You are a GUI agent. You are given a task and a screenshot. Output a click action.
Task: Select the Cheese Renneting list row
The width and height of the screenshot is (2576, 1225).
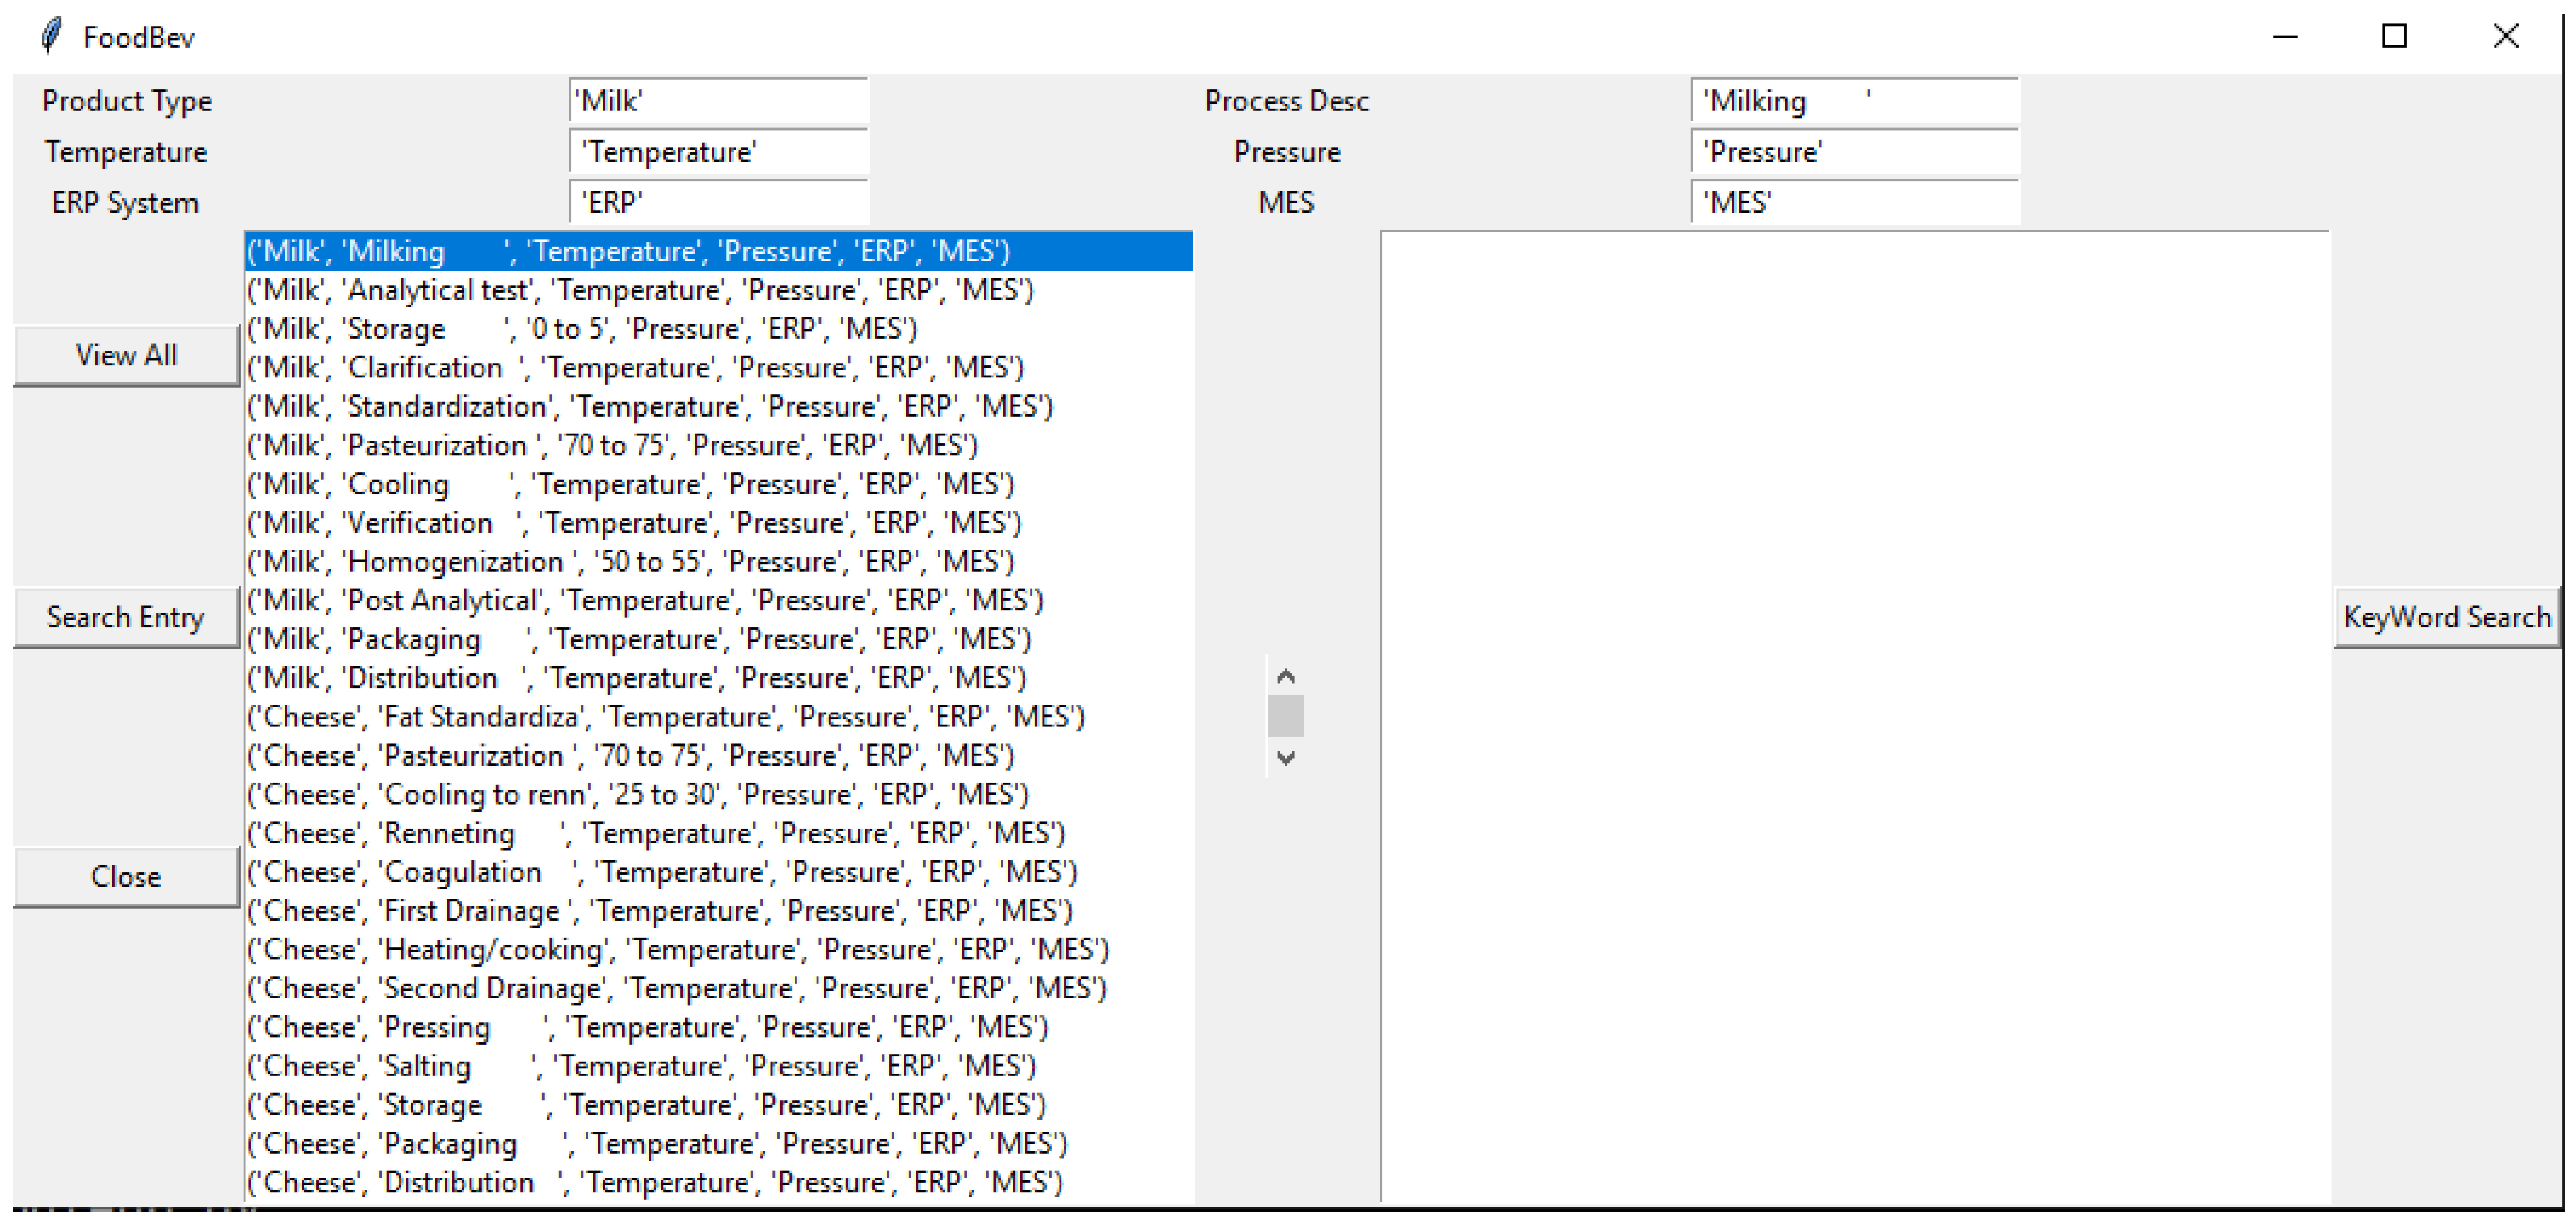click(x=655, y=833)
